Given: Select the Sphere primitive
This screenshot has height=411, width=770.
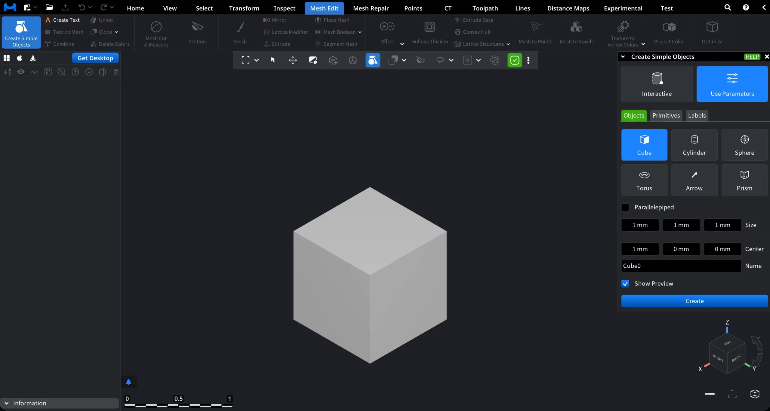Looking at the screenshot, I should tap(745, 145).
